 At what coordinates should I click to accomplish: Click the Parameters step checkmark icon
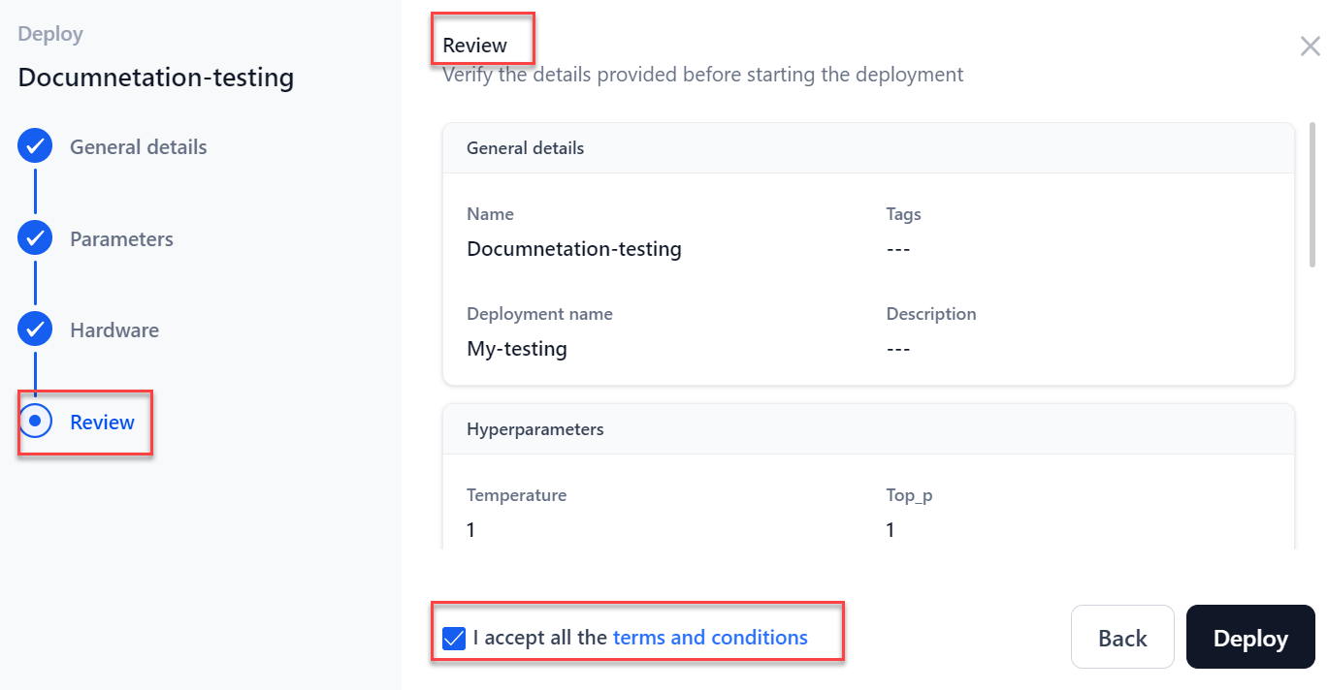tap(35, 238)
